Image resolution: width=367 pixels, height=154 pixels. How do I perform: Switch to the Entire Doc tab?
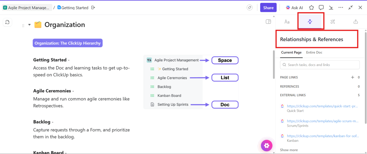pos(314,52)
